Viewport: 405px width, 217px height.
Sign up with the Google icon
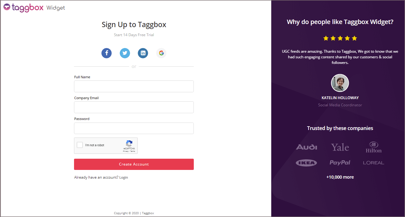161,53
